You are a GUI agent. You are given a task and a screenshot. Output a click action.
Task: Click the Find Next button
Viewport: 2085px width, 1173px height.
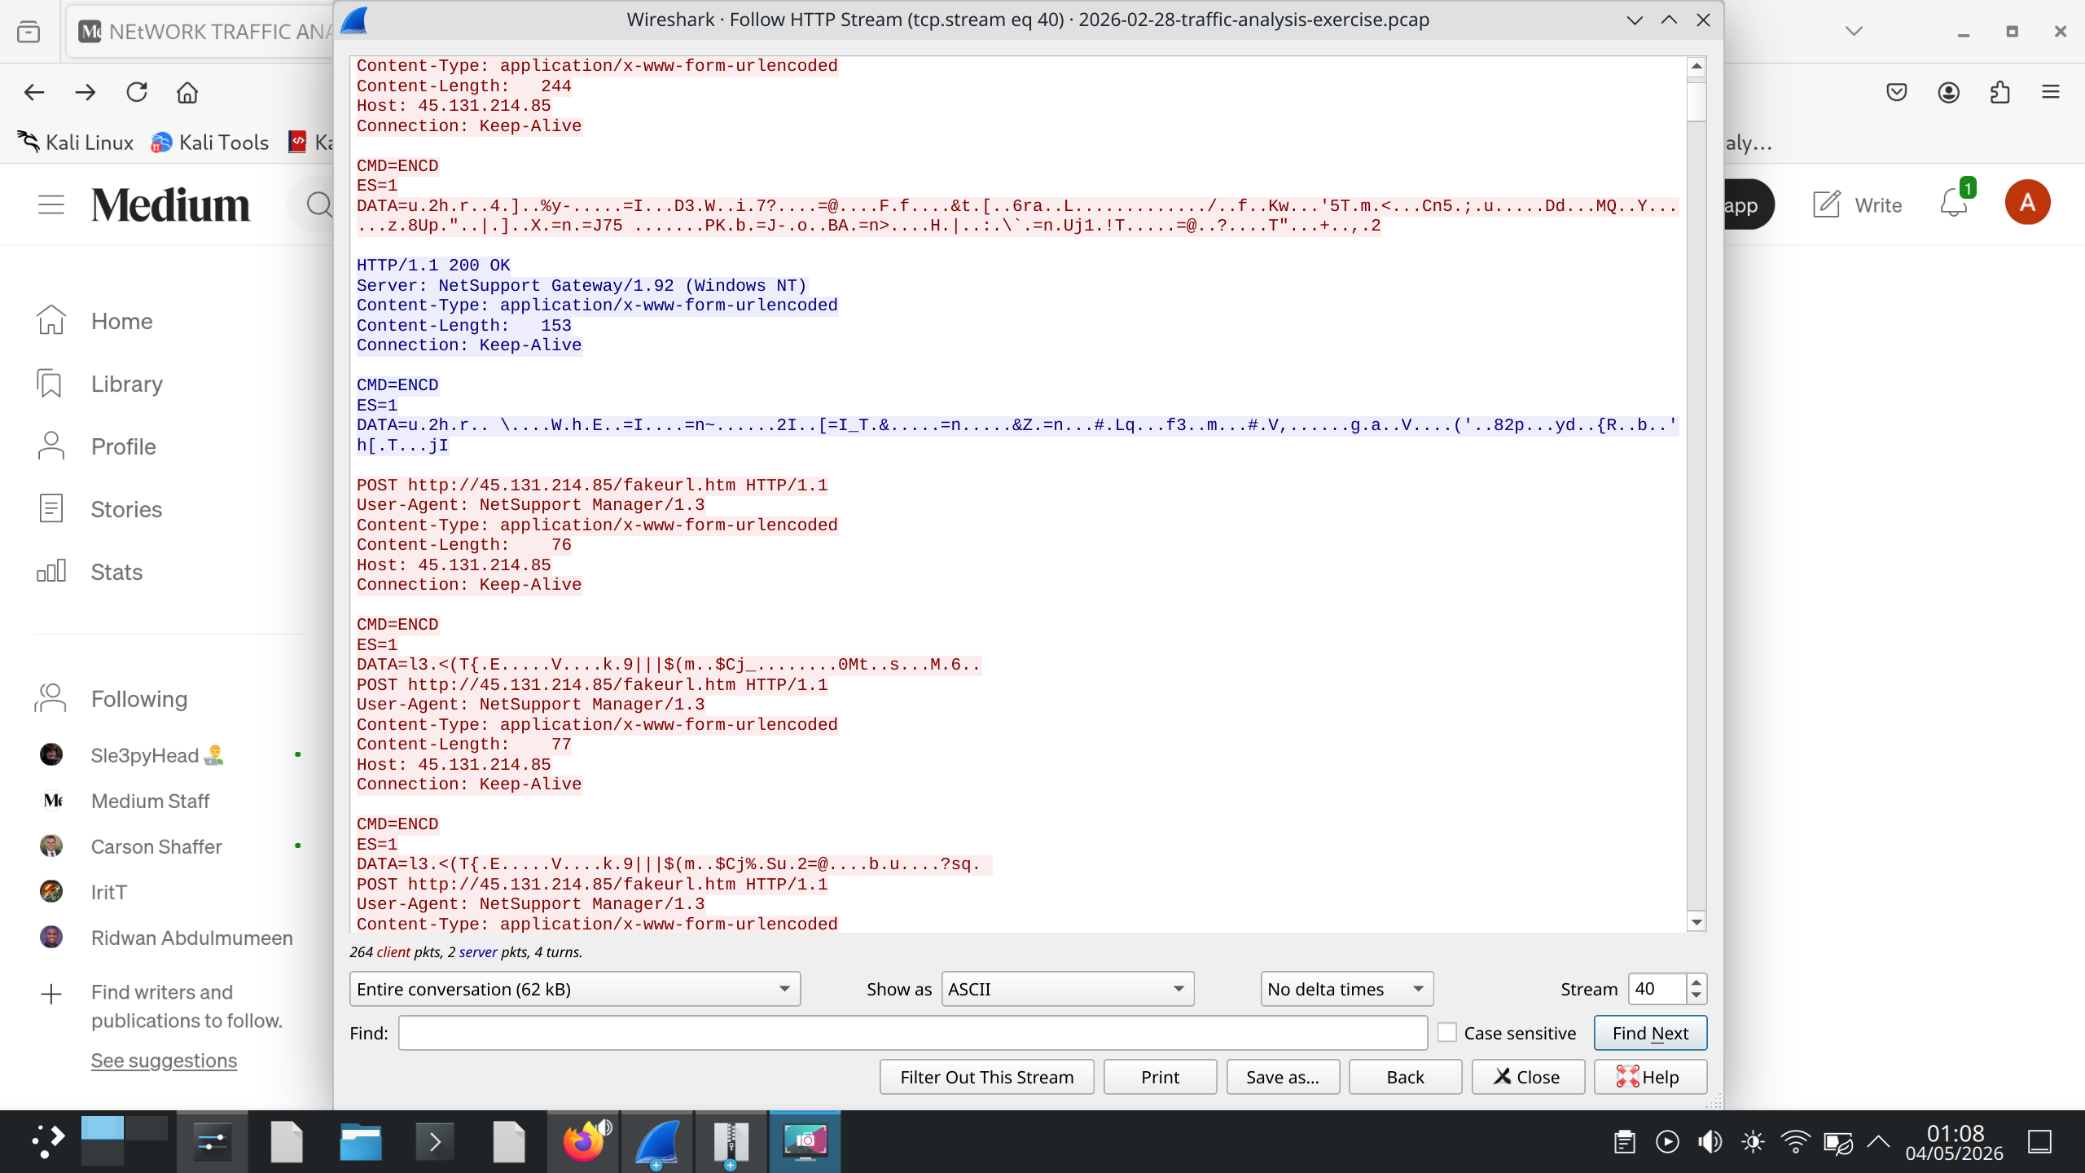[x=1650, y=1033]
